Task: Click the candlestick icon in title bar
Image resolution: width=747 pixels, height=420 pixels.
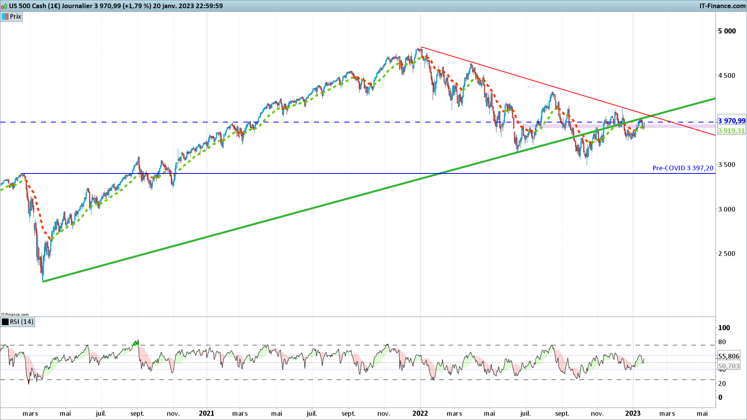Action: tap(4, 6)
